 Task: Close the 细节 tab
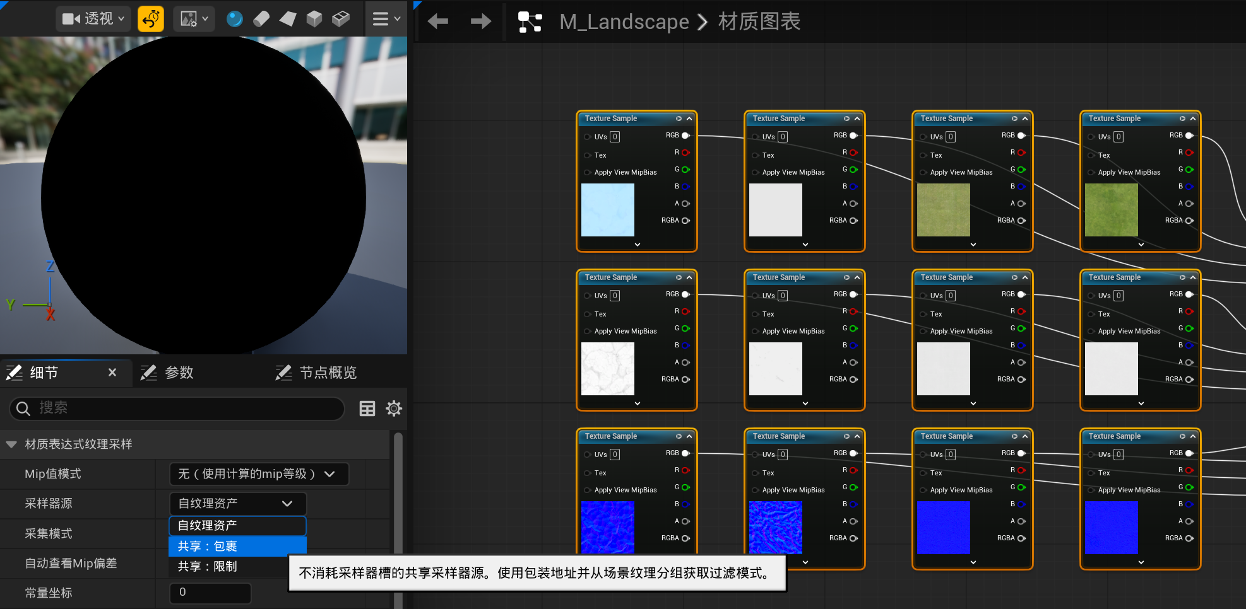[112, 373]
